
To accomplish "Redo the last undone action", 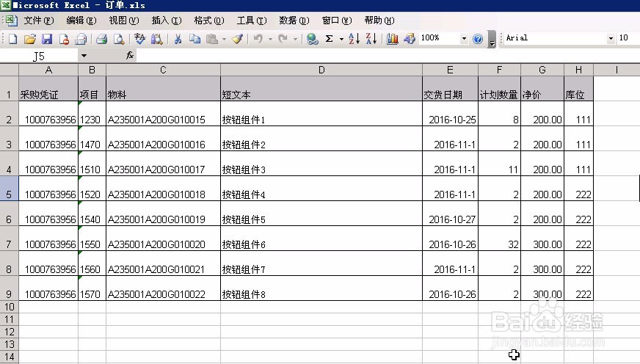I will pyautogui.click(x=283, y=39).
